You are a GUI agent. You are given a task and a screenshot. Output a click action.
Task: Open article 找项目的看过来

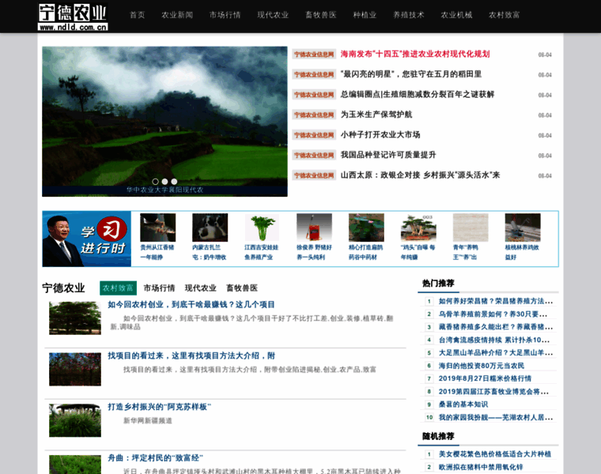(191, 355)
